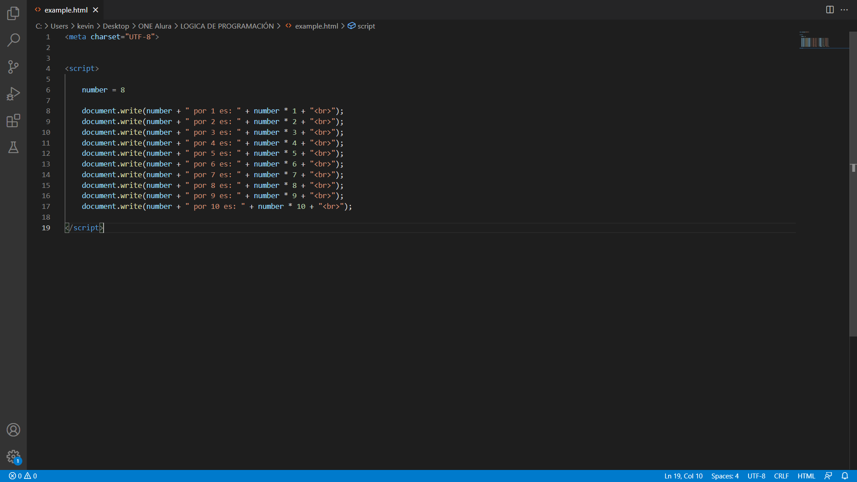Screen dimensions: 857x482
Task: Open the feedback icon in status bar
Action: pos(828,476)
